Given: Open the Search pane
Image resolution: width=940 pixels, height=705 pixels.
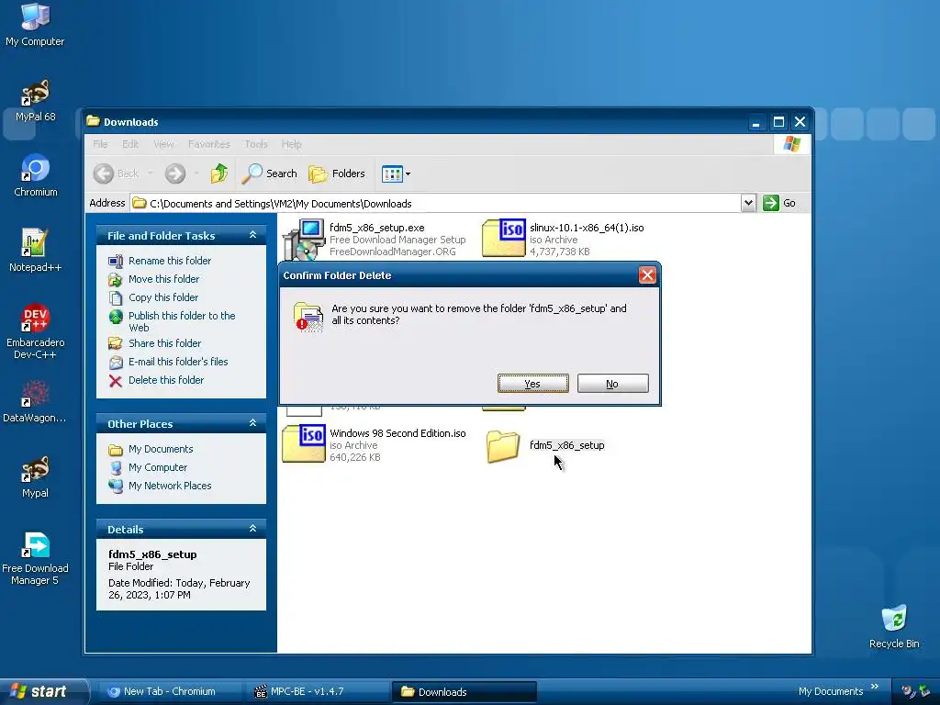Looking at the screenshot, I should tap(270, 173).
